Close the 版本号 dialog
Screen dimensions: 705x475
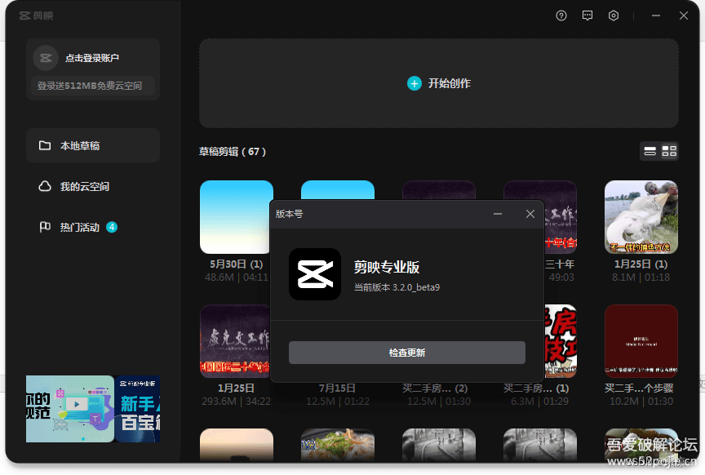(530, 214)
